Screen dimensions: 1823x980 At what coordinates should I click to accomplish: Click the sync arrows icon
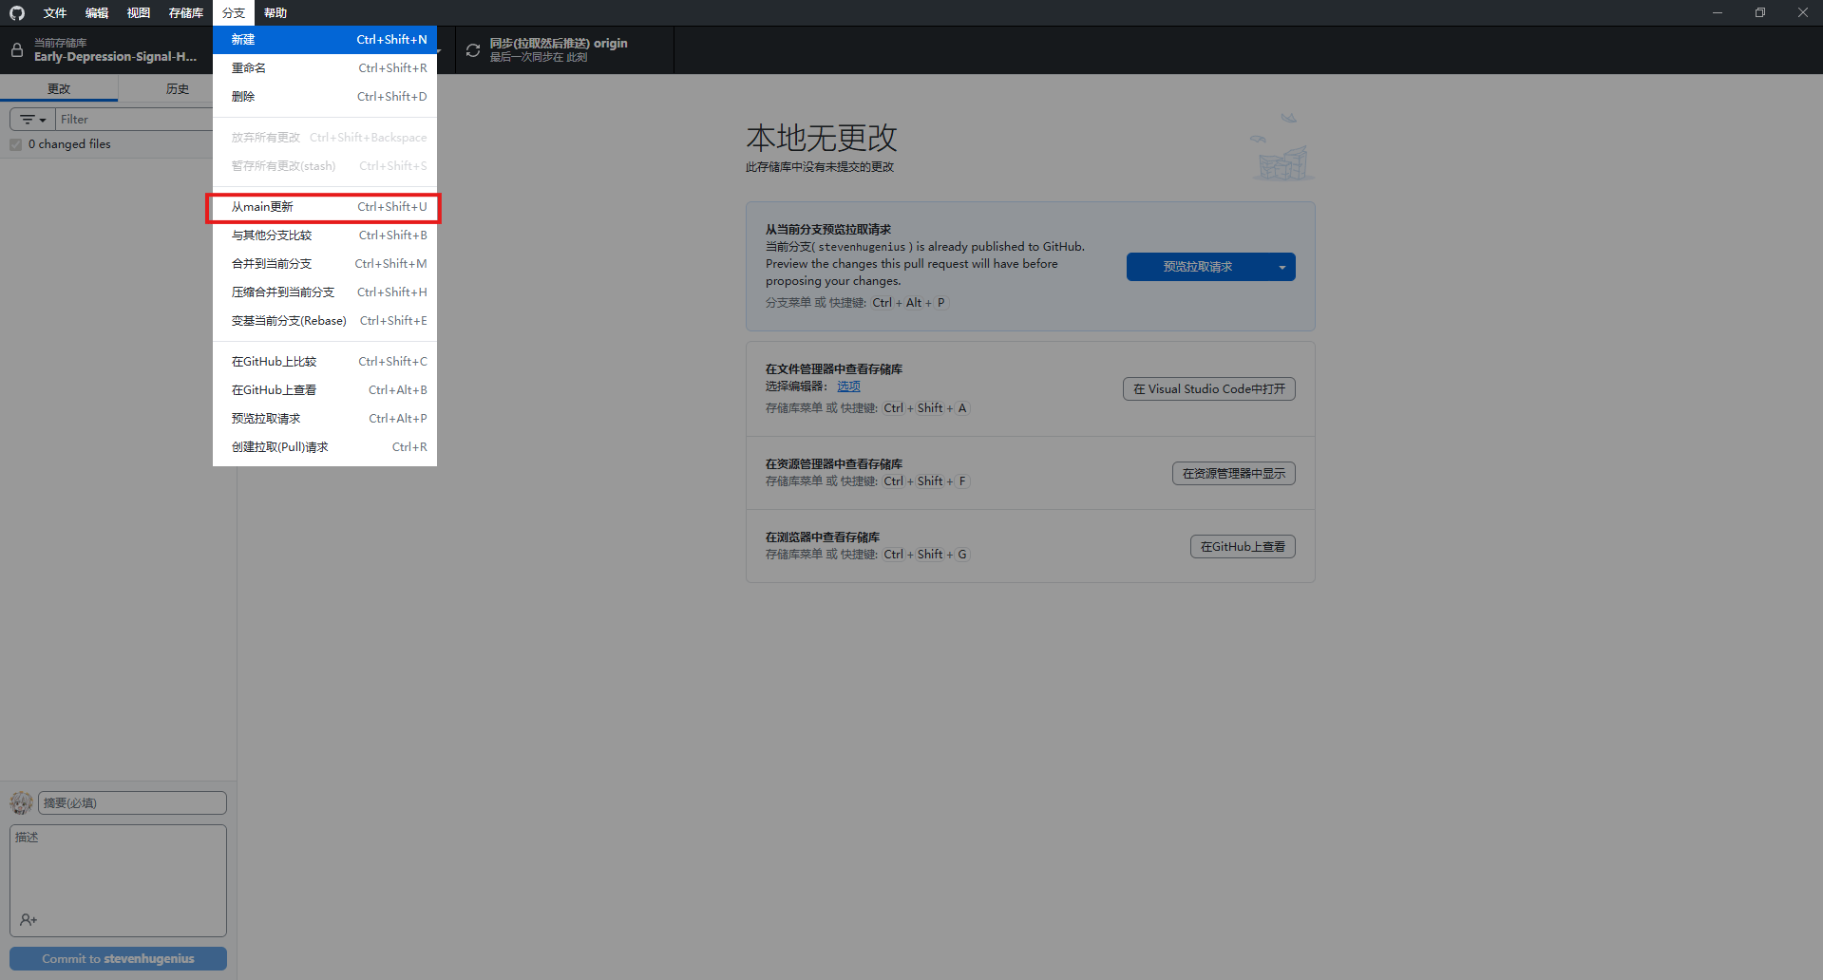tap(472, 50)
